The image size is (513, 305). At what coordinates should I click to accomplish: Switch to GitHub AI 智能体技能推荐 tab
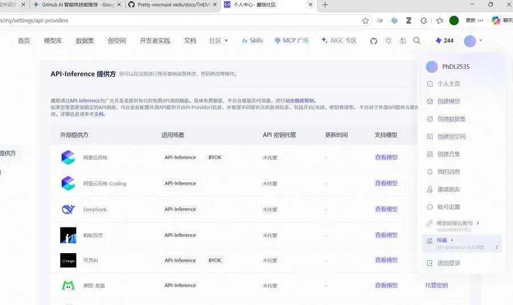(x=78, y=5)
